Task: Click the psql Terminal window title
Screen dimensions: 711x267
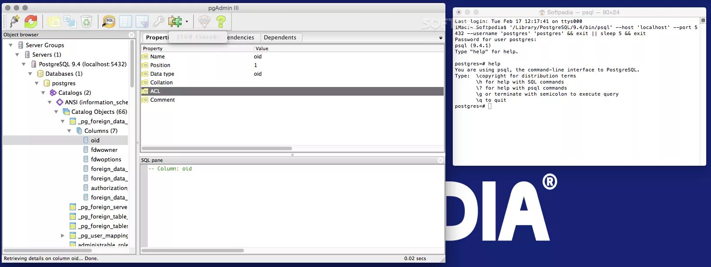Action: coord(579,13)
